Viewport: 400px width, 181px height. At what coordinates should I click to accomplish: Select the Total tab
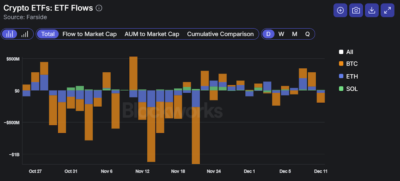(x=48, y=34)
